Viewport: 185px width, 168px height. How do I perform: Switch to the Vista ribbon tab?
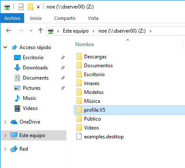pos(93,18)
